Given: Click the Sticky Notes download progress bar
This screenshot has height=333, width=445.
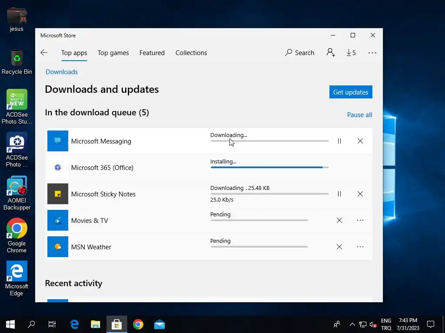Looking at the screenshot, I should (x=269, y=194).
